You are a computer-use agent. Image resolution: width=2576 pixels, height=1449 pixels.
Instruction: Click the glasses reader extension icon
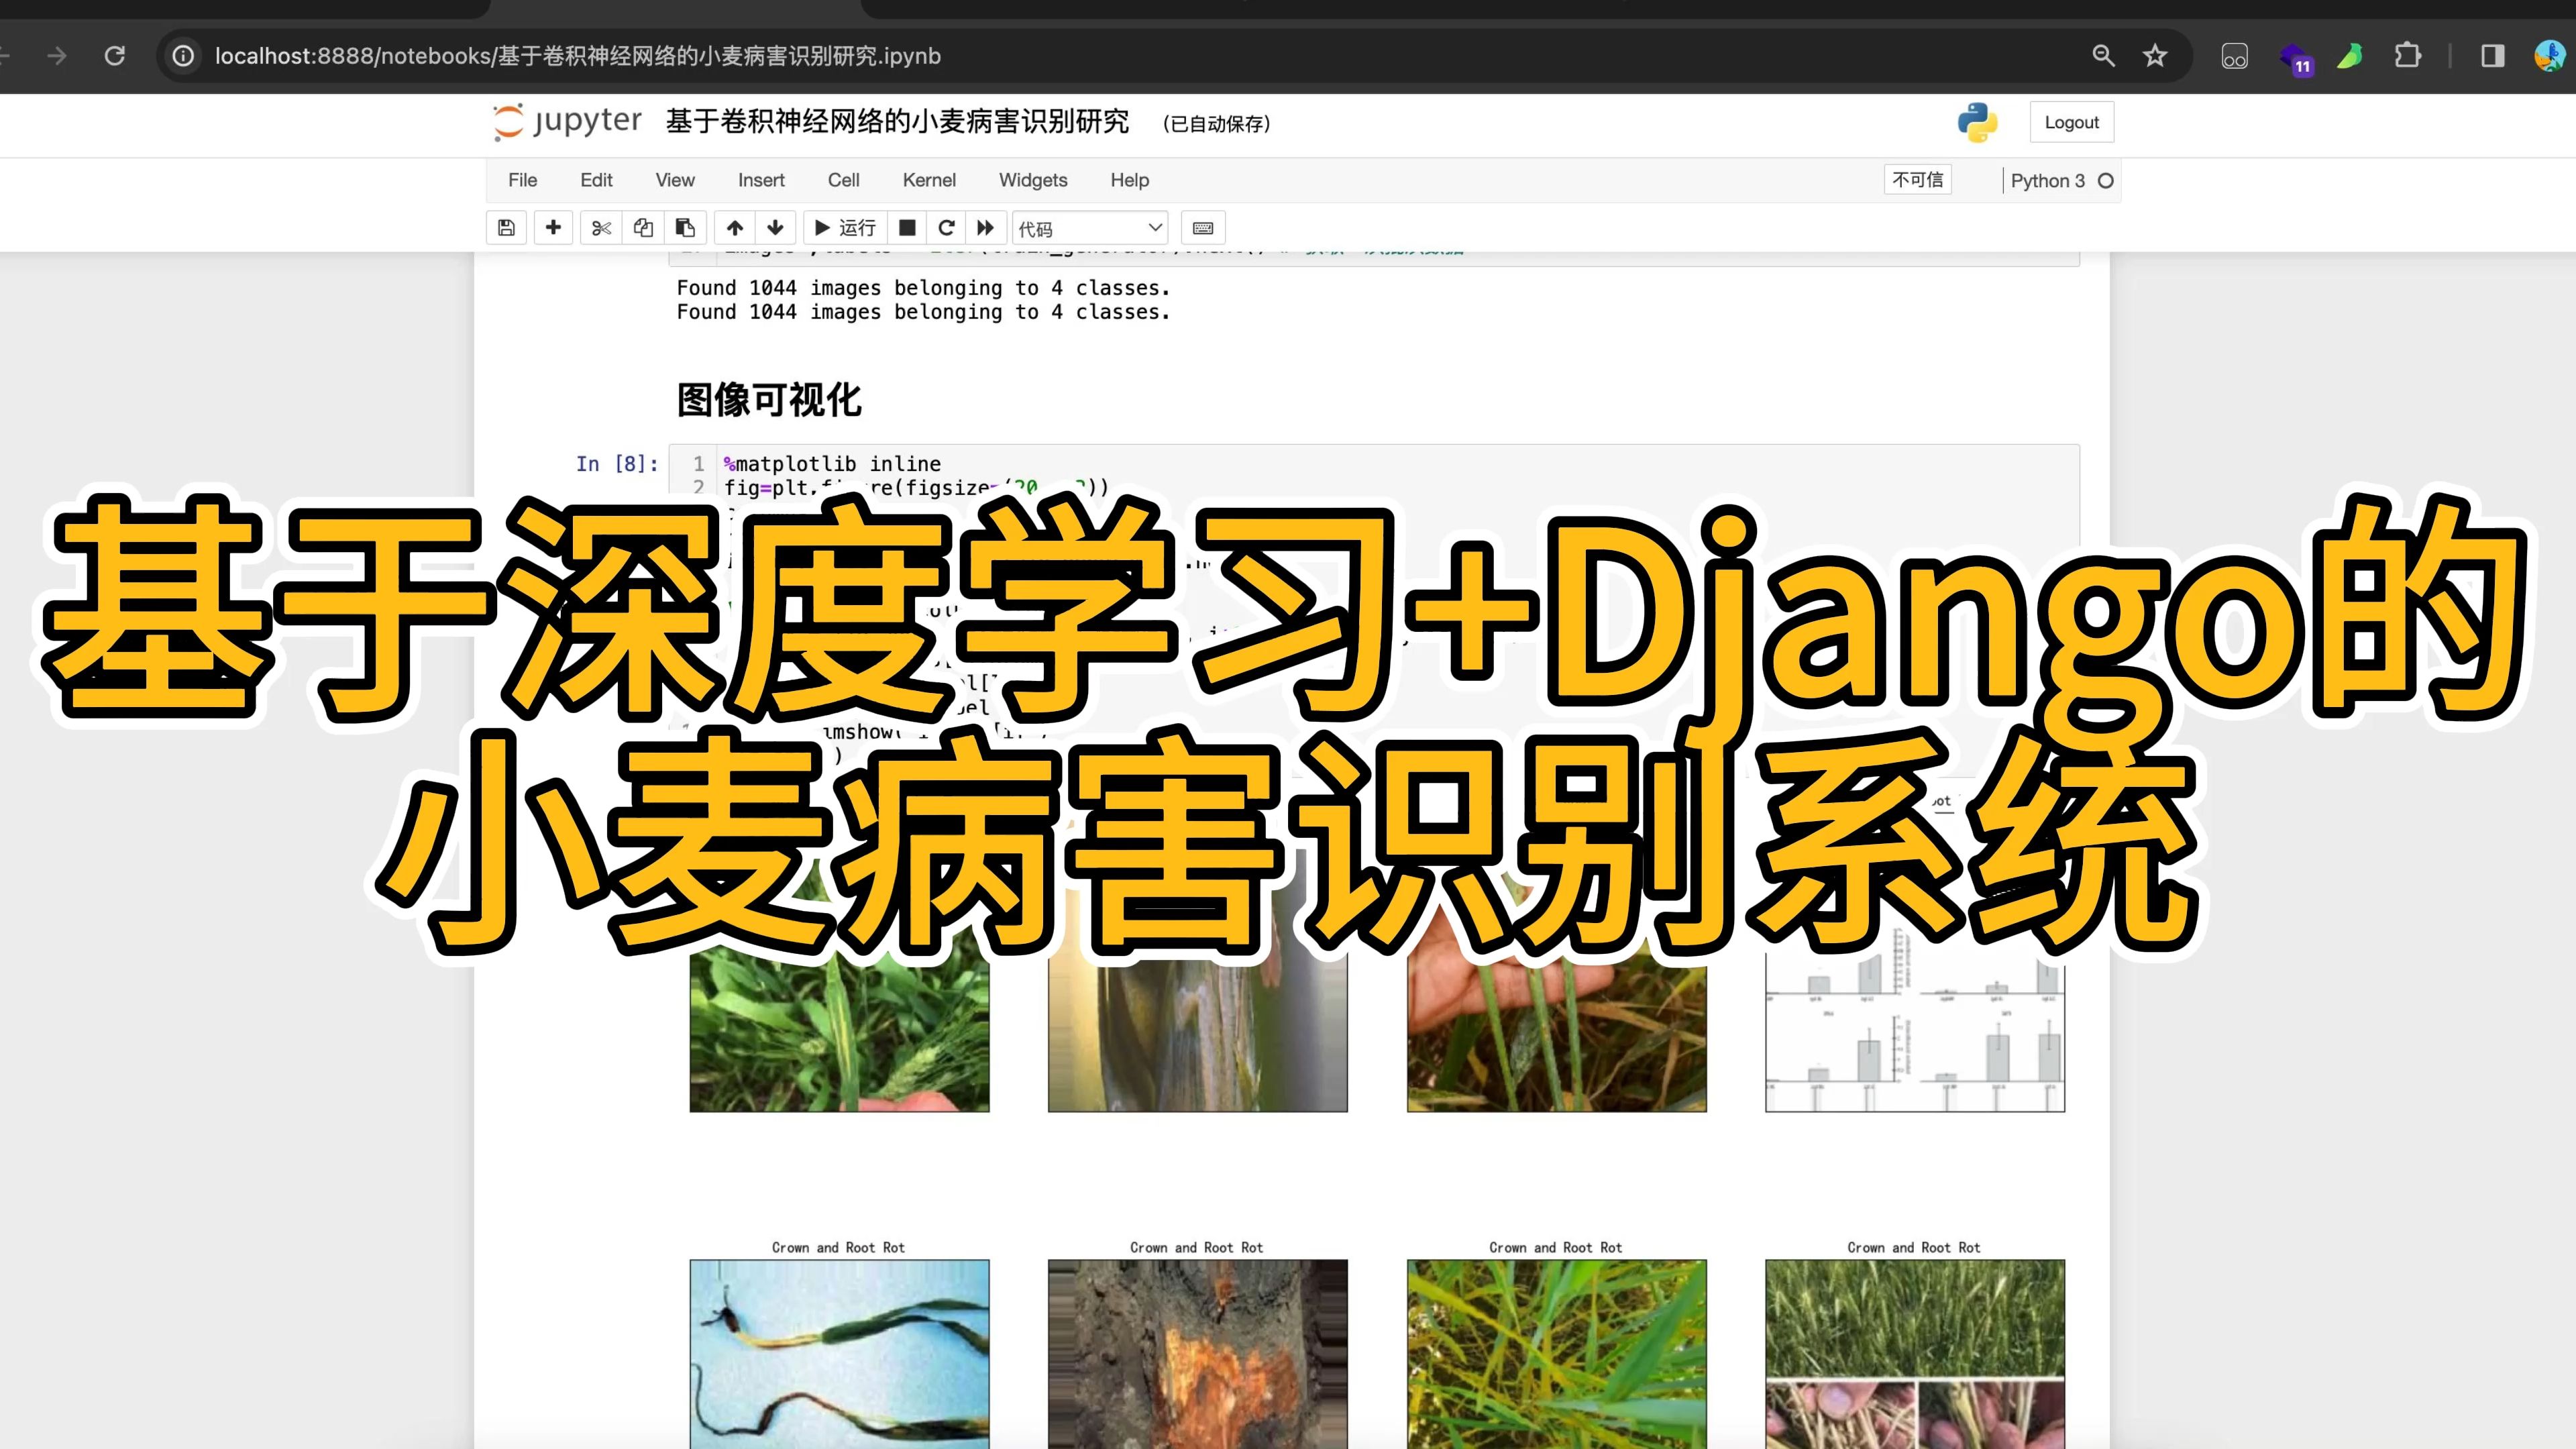coord(2234,56)
